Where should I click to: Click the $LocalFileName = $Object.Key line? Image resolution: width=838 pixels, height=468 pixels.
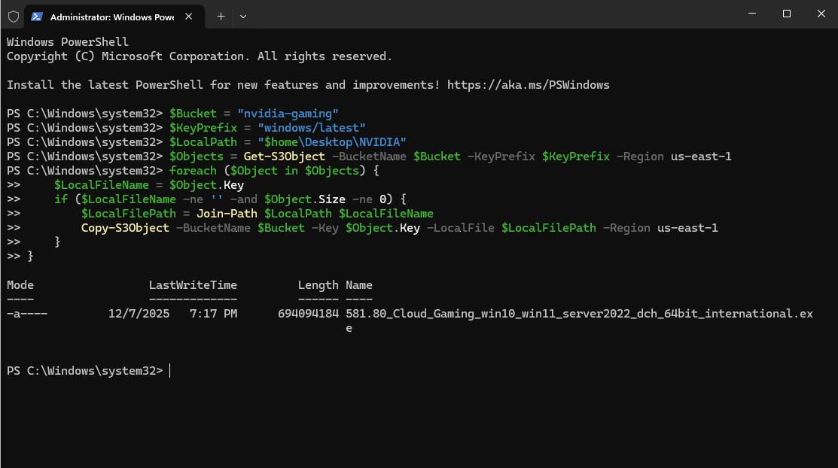tap(148, 185)
